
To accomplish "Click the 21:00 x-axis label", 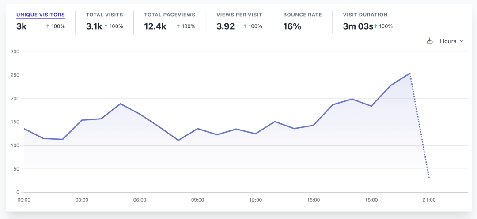I will tap(429, 200).
